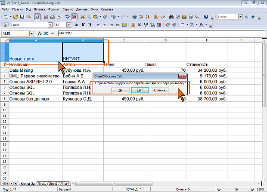Expand the Borders dropdown arrow
The image size is (267, 192).
click(187, 25)
